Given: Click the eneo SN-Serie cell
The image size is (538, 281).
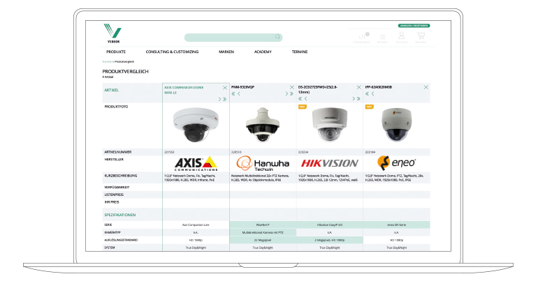Looking at the screenshot, I should point(397,225).
